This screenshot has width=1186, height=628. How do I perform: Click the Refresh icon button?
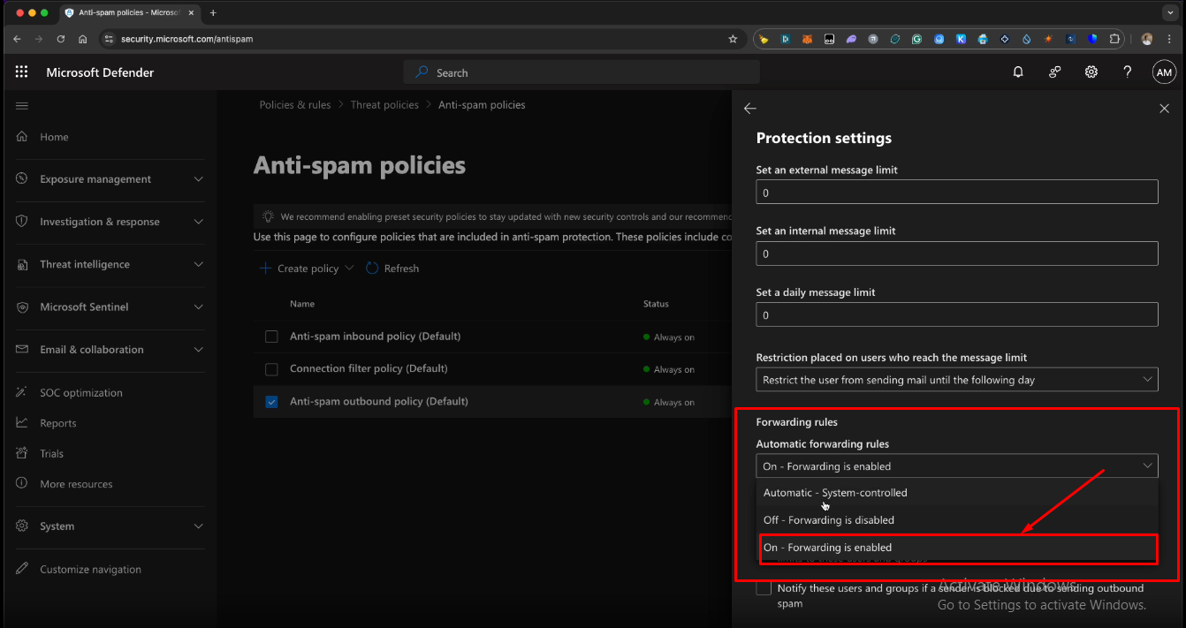[x=372, y=269]
